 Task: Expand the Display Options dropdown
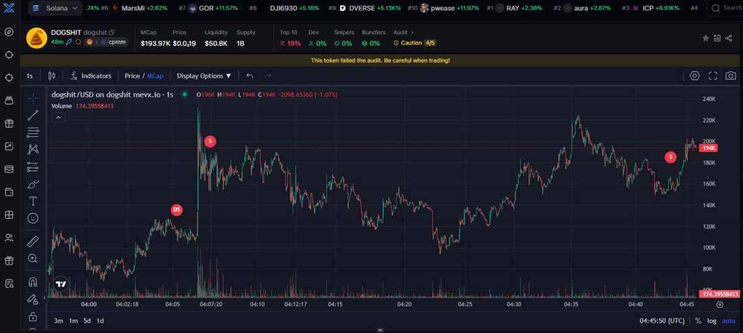pyautogui.click(x=204, y=76)
